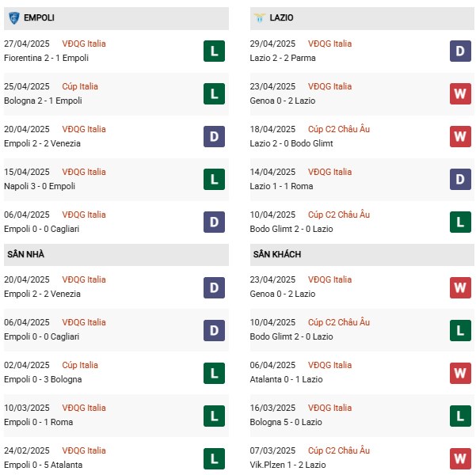The width and height of the screenshot is (476, 475).
Task: Click the L badge for Empoli 0 - 5 Atalanta
Action: [214, 458]
